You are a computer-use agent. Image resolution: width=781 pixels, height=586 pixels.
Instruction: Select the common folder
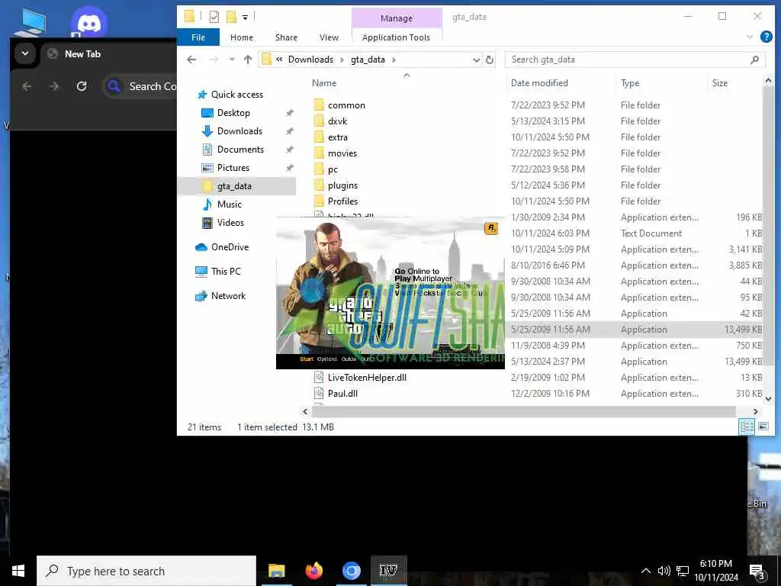(x=346, y=105)
